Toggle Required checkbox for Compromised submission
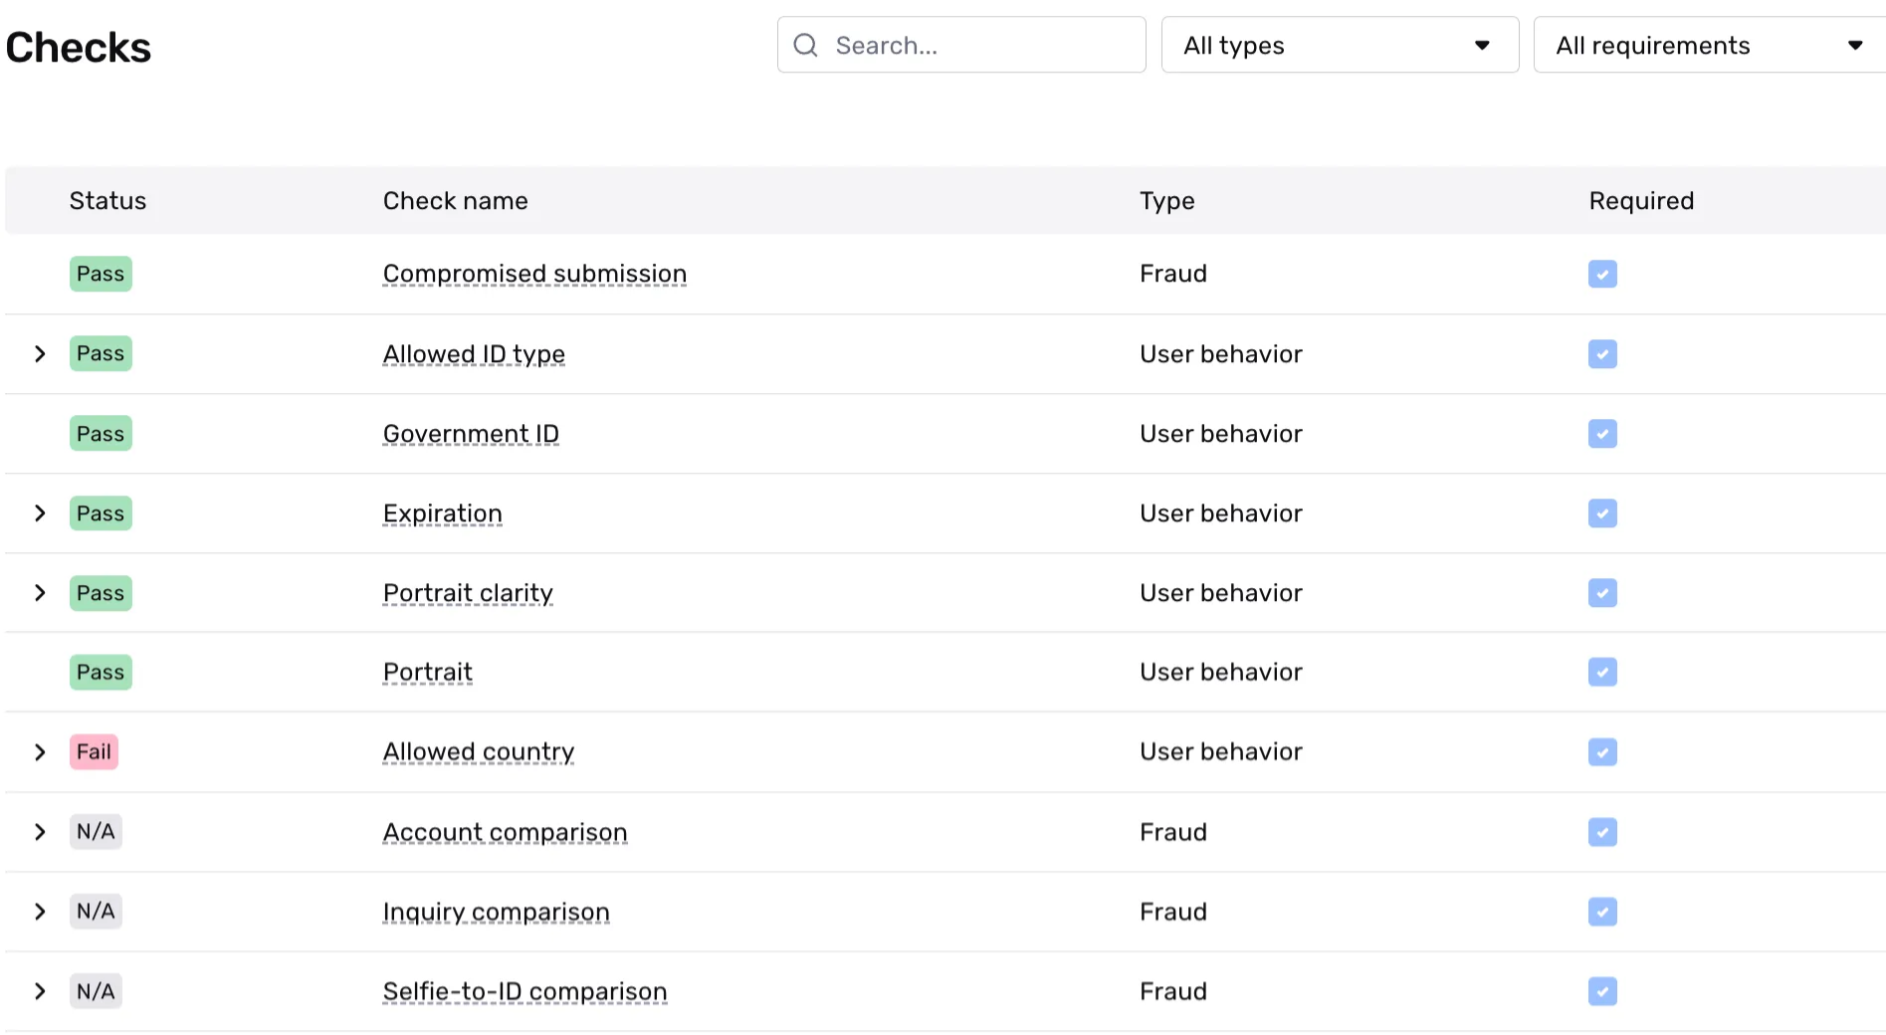Image resolution: width=1886 pixels, height=1035 pixels. coord(1602,274)
